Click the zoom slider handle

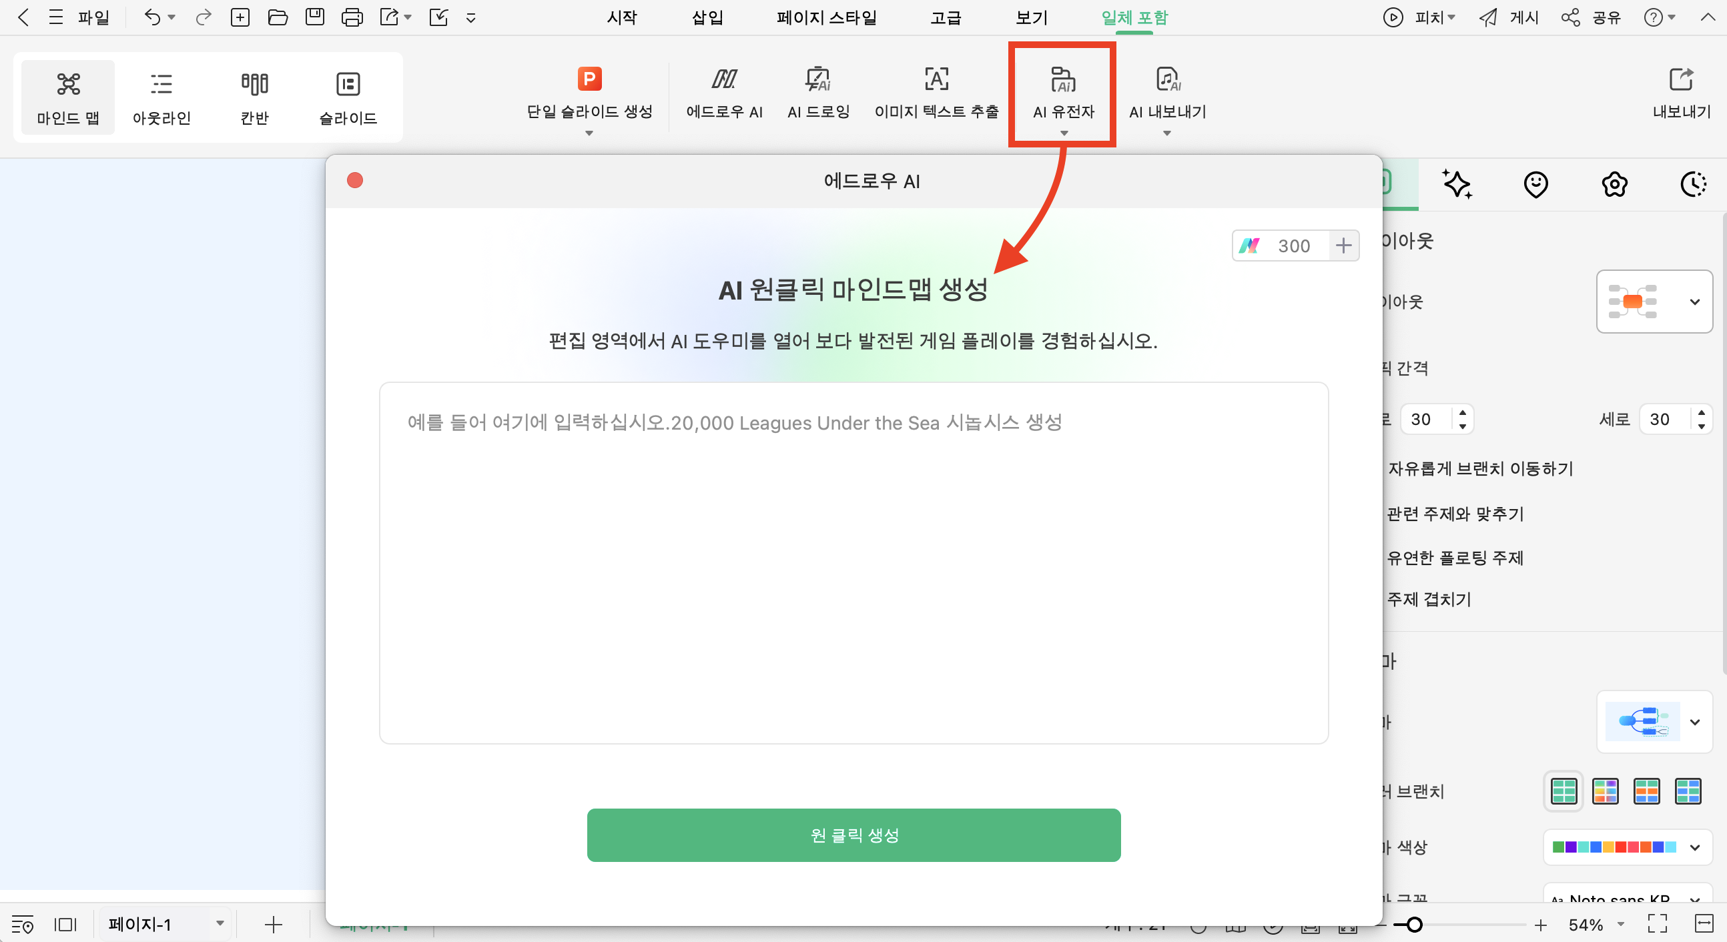(1414, 925)
